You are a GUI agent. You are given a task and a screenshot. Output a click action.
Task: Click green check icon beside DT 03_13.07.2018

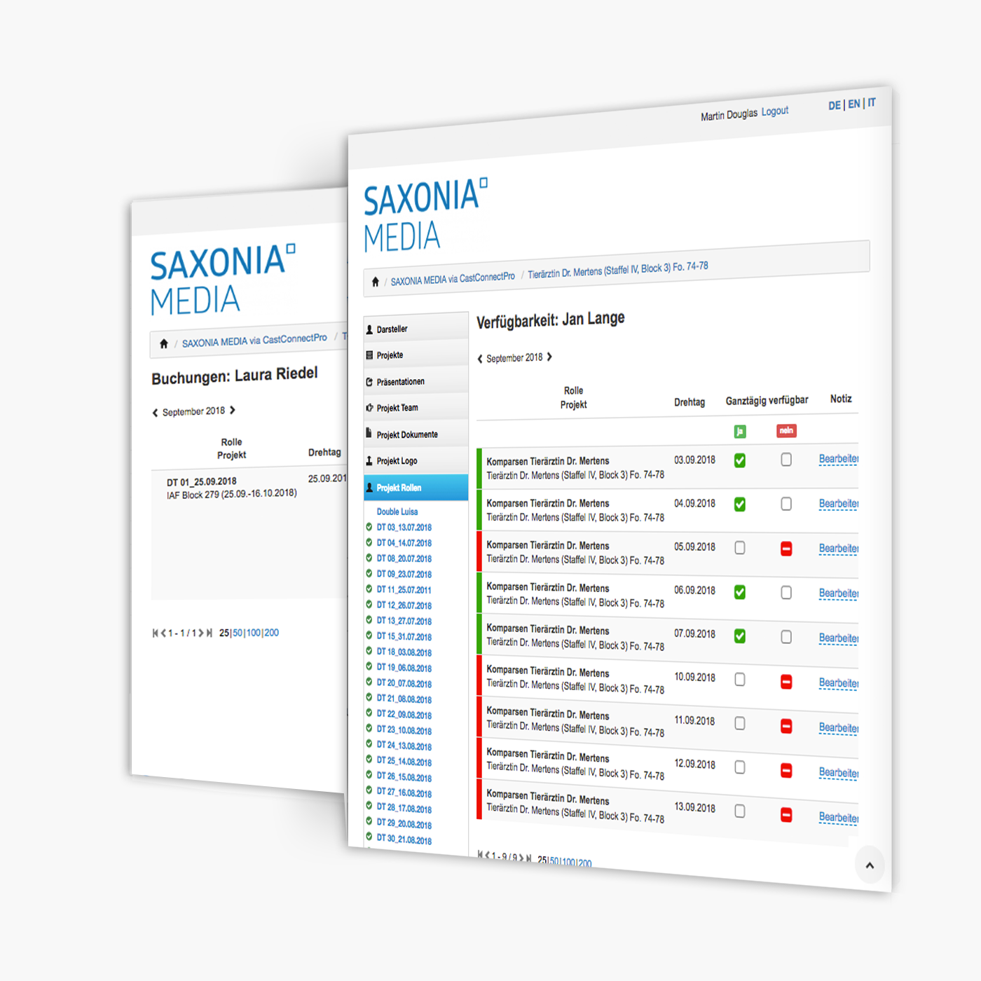(369, 527)
